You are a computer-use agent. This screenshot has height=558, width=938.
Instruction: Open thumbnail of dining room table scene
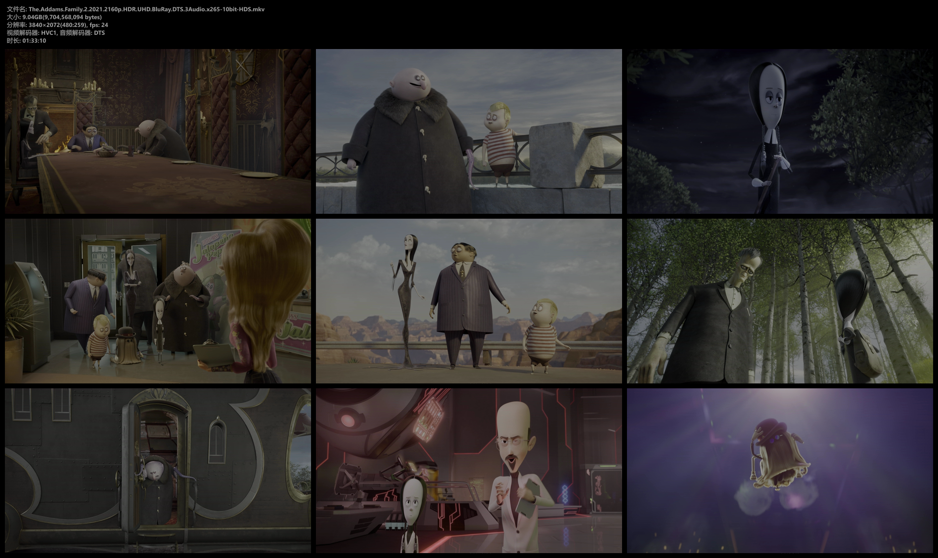pyautogui.click(x=158, y=131)
